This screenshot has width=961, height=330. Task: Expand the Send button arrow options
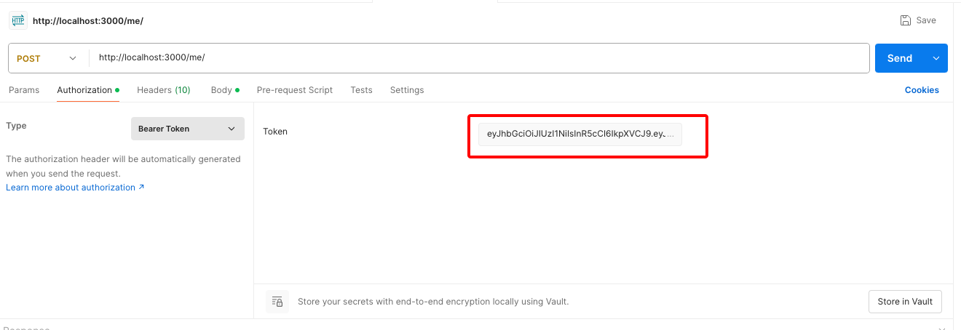point(936,59)
